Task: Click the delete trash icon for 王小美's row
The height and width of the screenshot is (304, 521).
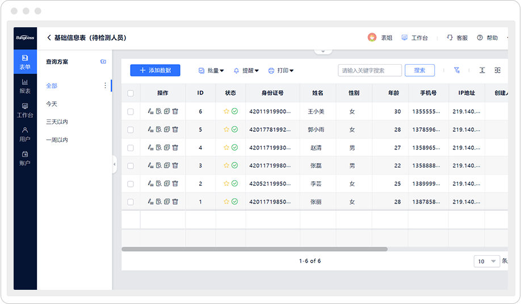Action: coord(175,111)
